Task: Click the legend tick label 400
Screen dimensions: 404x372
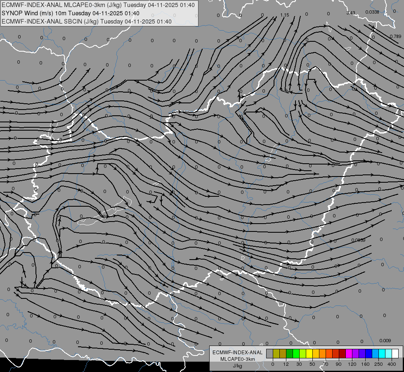Action: 392,364
